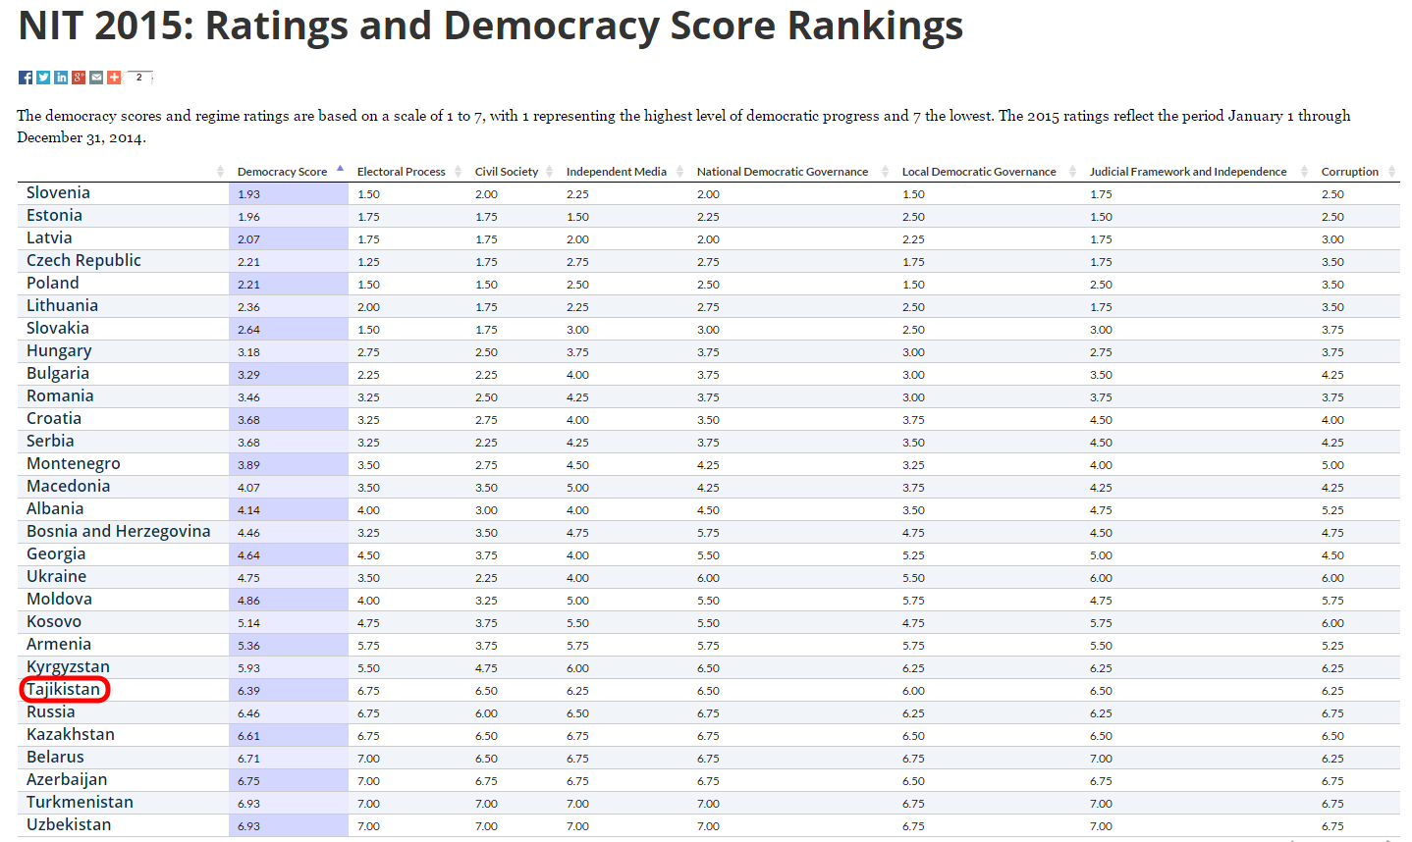Click the share count bubble
This screenshot has width=1412, height=842.
coord(139,77)
